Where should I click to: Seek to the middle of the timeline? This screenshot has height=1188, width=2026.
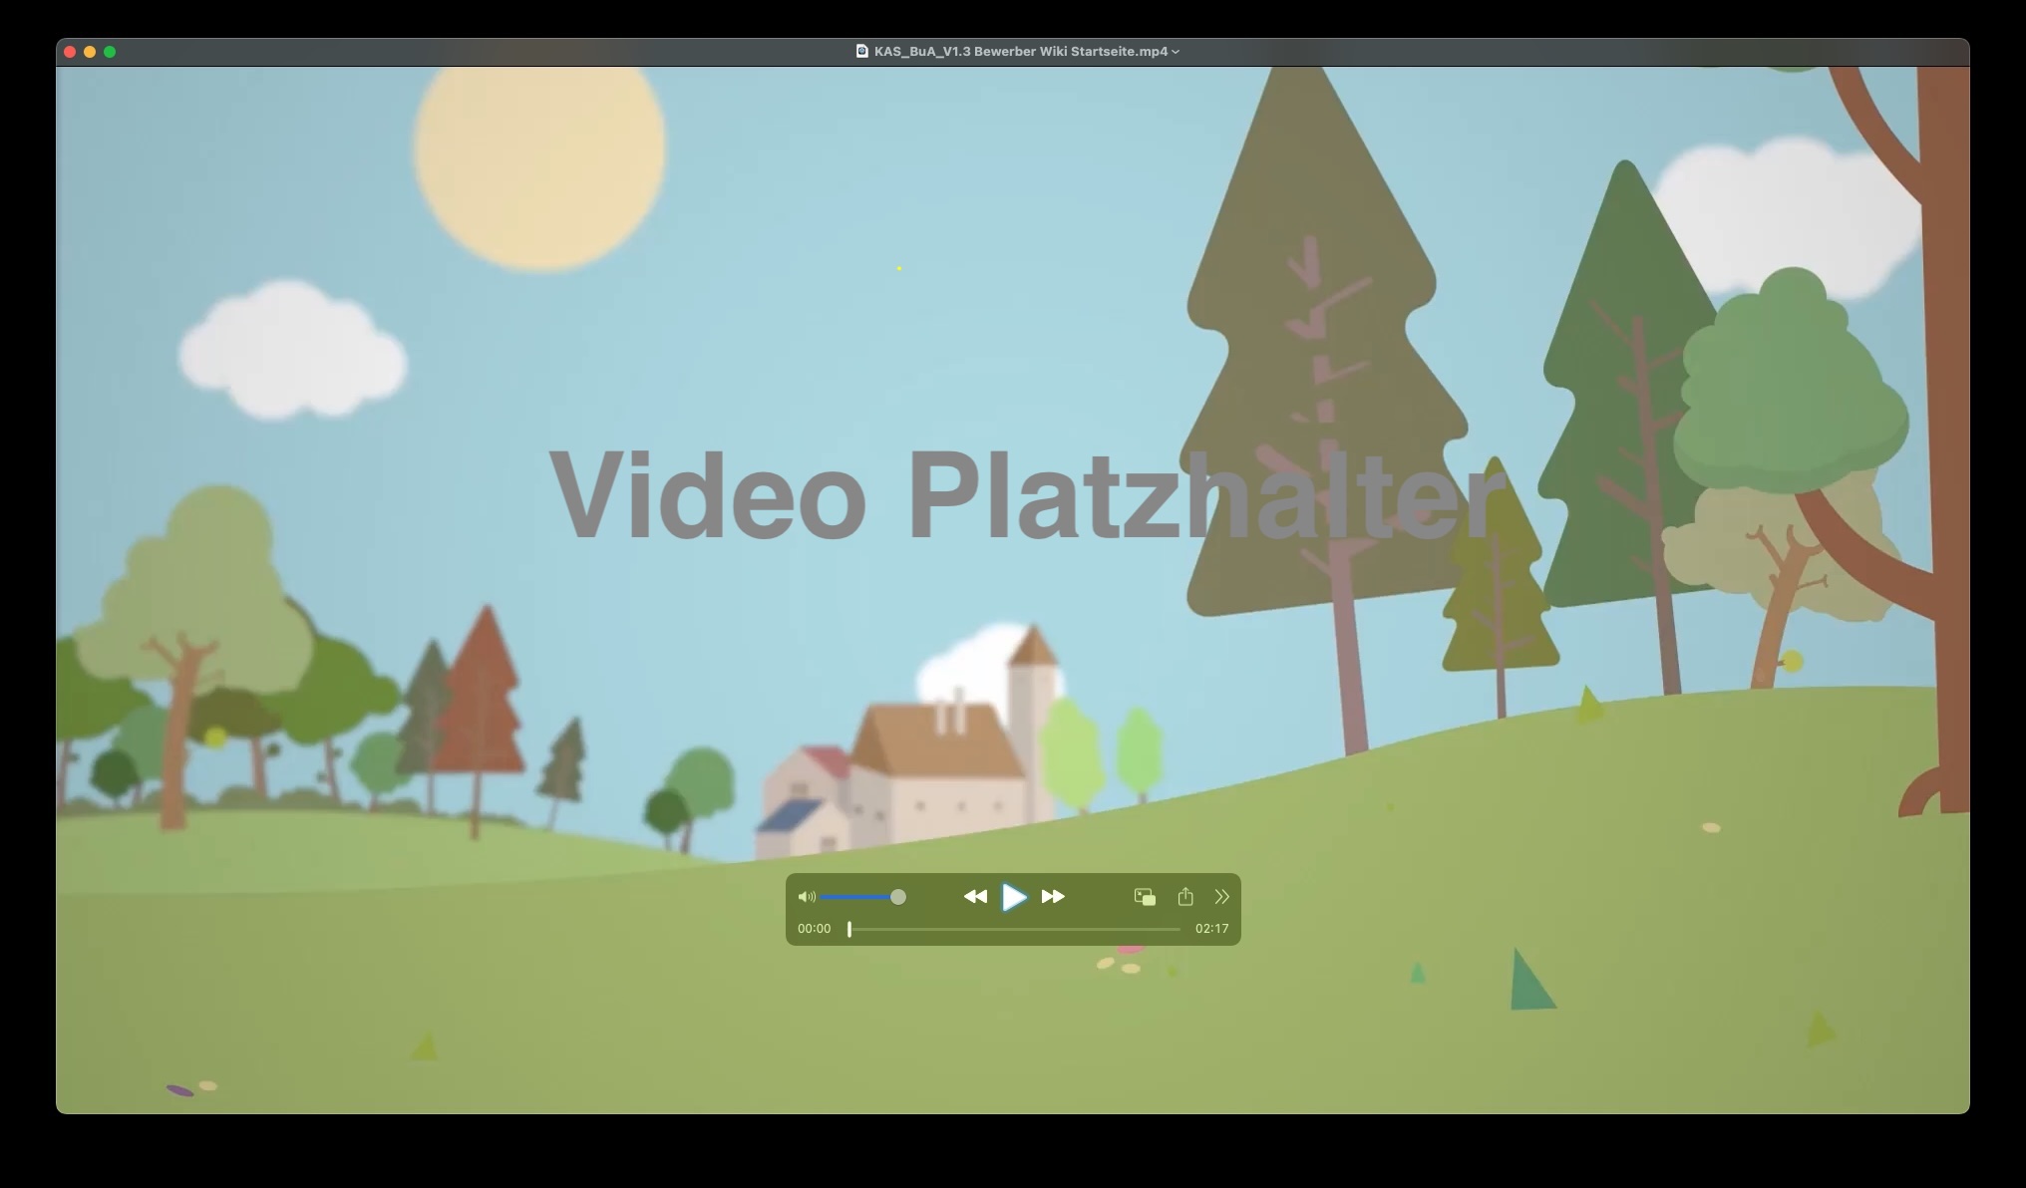coord(1014,929)
